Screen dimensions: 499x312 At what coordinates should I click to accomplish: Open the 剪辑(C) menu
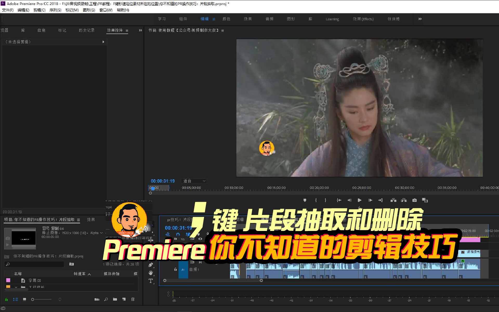click(x=39, y=10)
